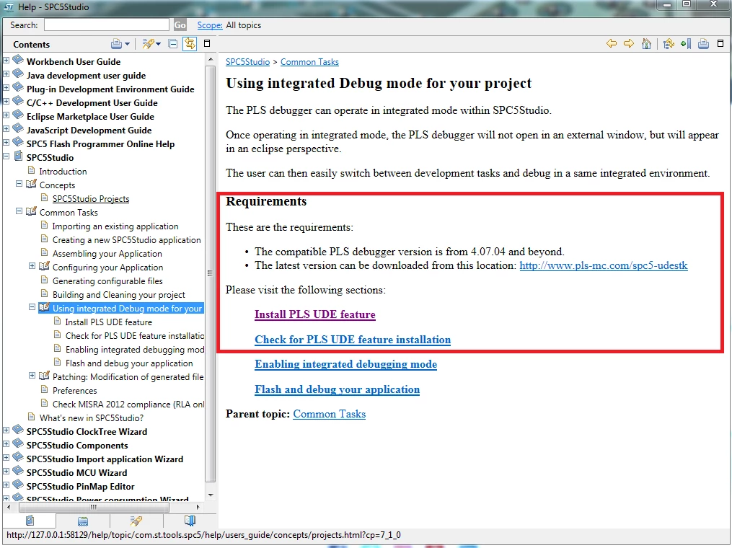Image resolution: width=732 pixels, height=548 pixels.
Task: Go back to previous help page
Action: click(612, 43)
